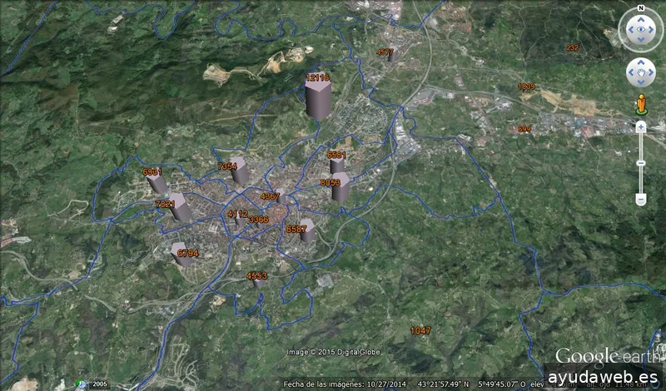666x391 pixels.
Task: Open historical imagery clock icon
Action: tap(82, 384)
